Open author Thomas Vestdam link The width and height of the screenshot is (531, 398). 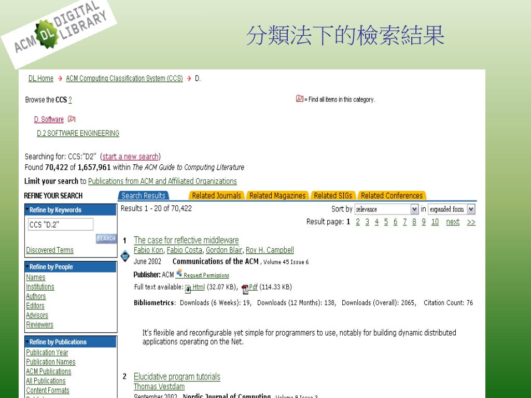coord(159,386)
